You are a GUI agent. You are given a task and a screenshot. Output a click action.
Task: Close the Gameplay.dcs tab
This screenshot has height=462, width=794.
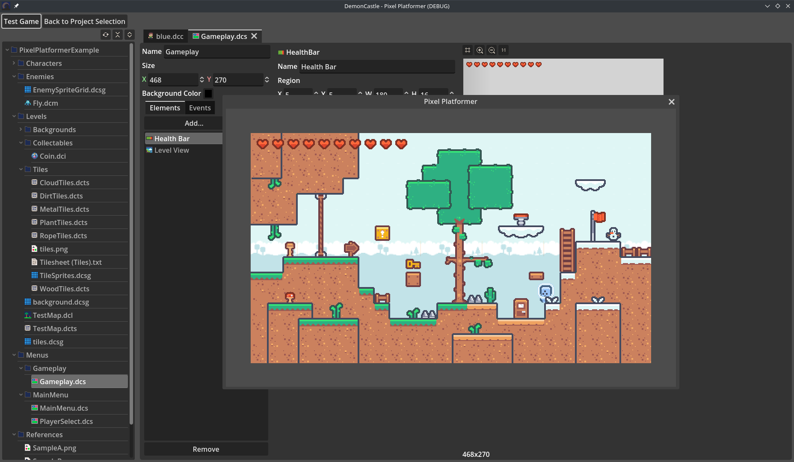(x=254, y=36)
